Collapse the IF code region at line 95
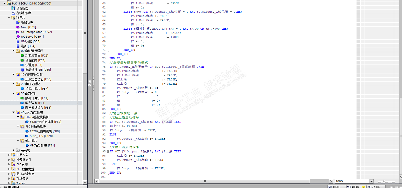 tap(108, 151)
